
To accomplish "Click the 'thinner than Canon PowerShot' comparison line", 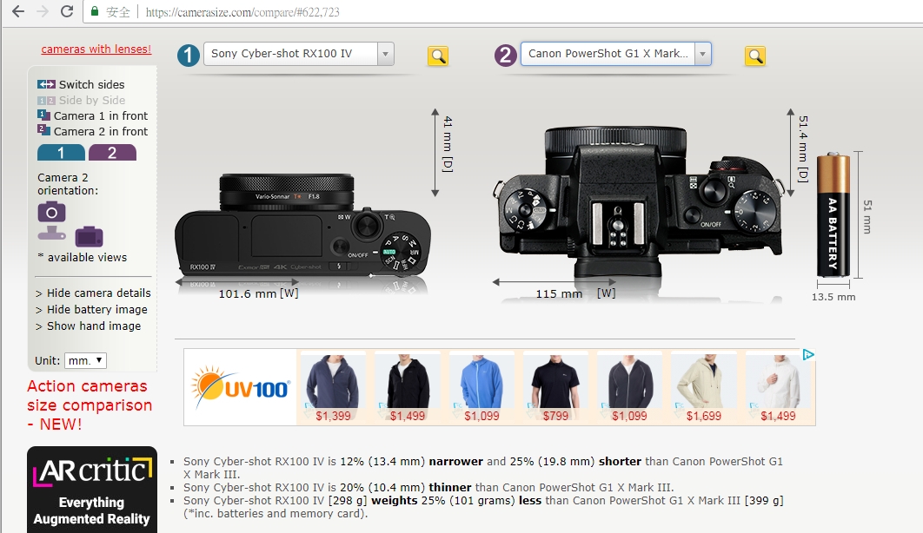I will 428,487.
